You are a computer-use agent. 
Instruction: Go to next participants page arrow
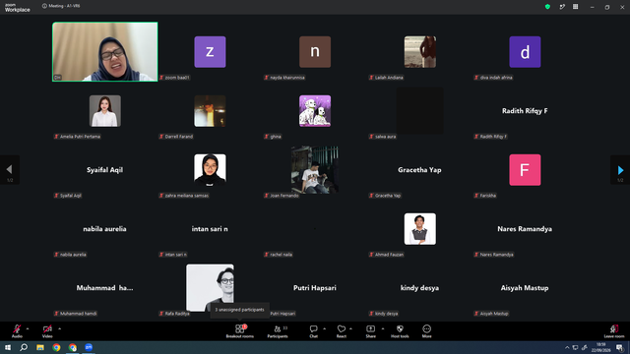click(x=620, y=170)
